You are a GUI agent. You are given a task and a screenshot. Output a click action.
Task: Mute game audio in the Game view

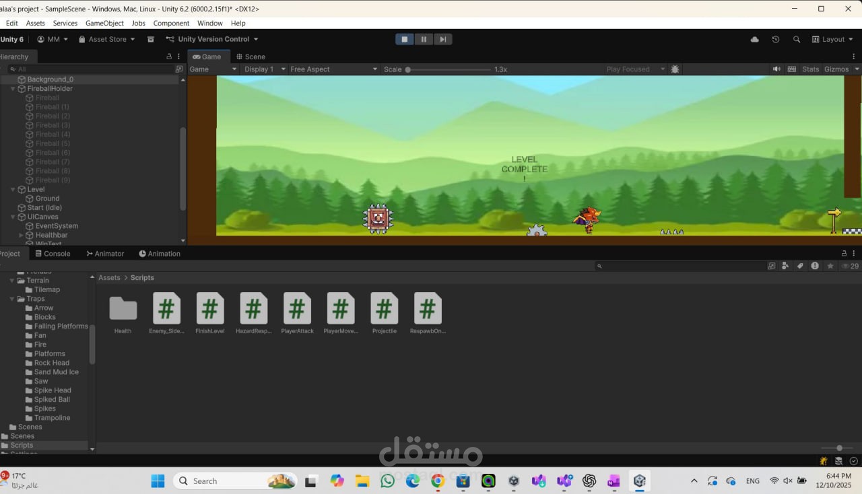[776, 69]
